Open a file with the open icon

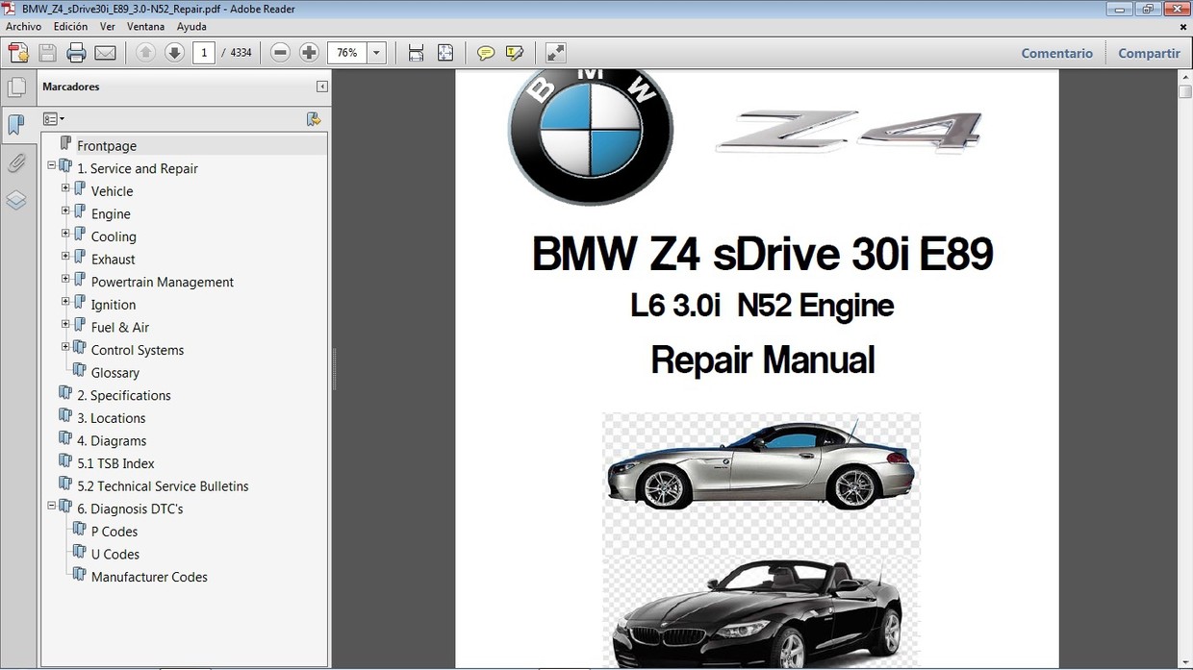[x=18, y=52]
